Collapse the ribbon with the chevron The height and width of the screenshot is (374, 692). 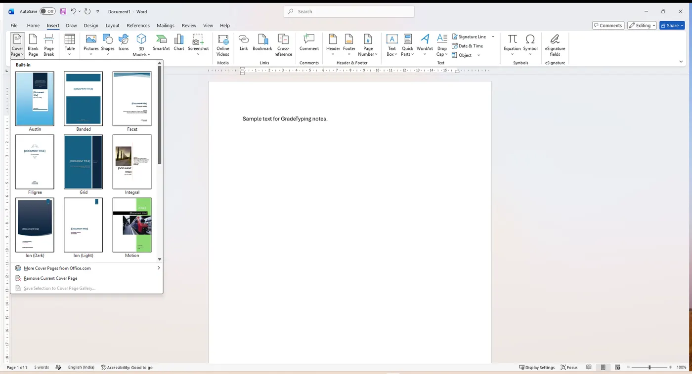click(681, 62)
